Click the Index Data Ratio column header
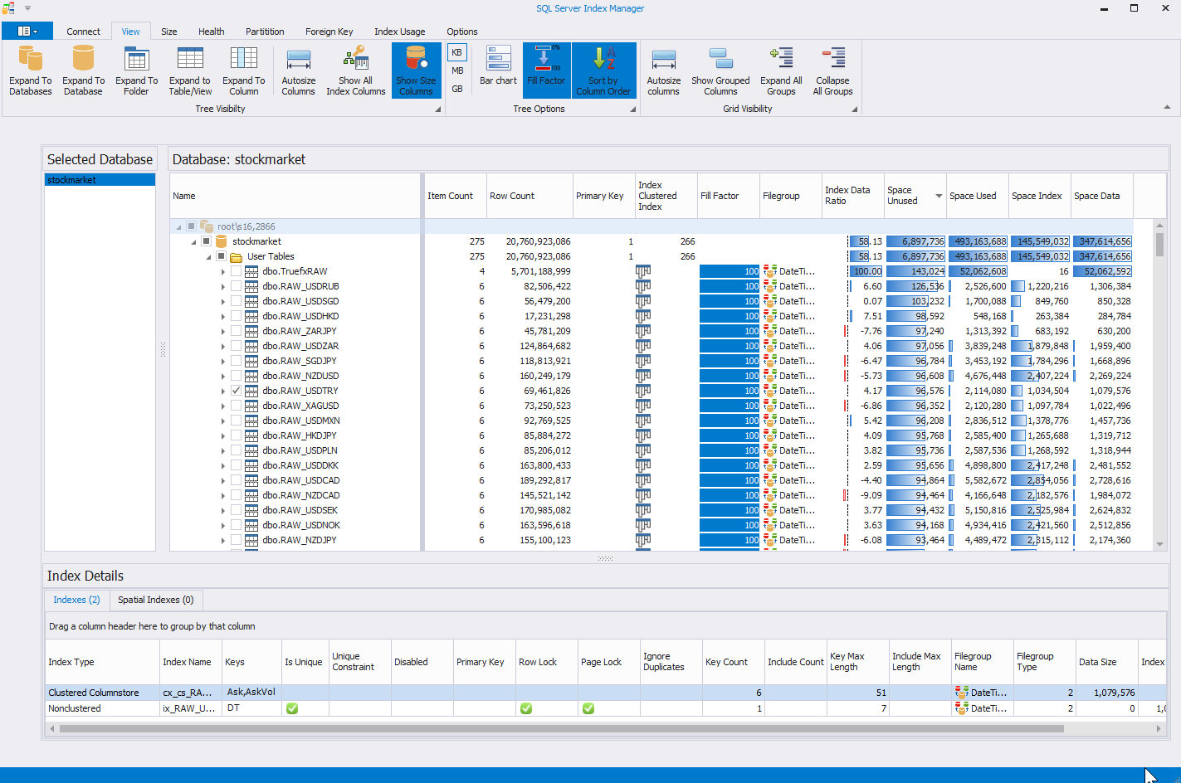1181x783 pixels. [x=853, y=196]
